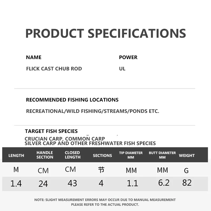Click the NAME label
The width and height of the screenshot is (211, 211).
tap(34, 57)
